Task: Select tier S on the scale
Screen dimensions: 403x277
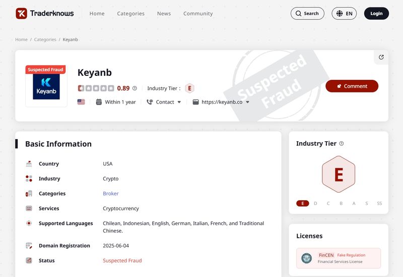Action: pyautogui.click(x=367, y=204)
